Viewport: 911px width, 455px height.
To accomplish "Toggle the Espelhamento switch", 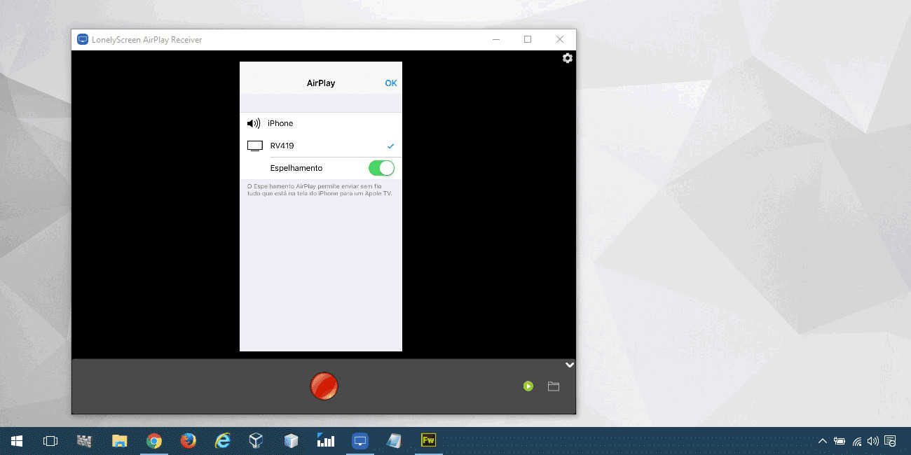I will tap(382, 168).
